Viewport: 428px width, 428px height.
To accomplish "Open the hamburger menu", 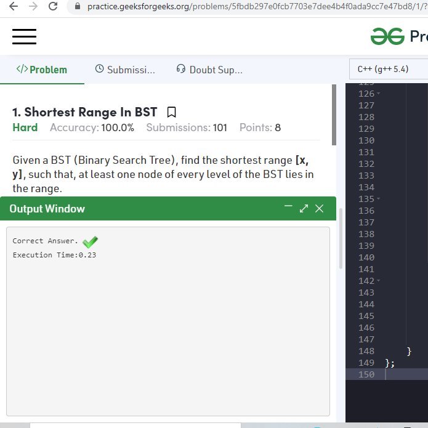I will point(24,36).
